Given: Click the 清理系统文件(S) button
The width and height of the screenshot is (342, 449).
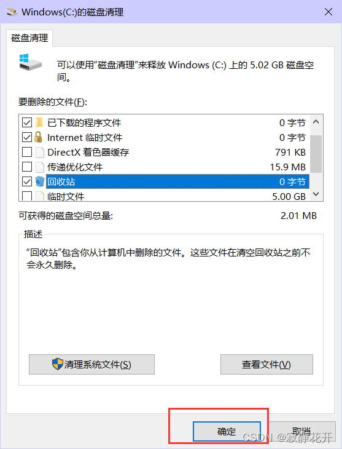Looking at the screenshot, I should pos(91,364).
